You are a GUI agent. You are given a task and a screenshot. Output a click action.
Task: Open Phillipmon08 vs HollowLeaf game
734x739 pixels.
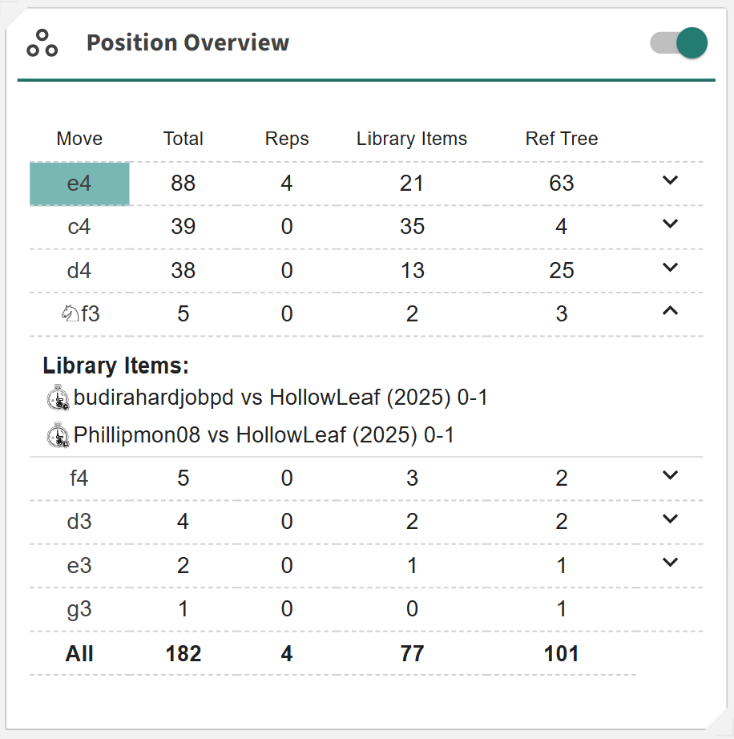coord(264,435)
